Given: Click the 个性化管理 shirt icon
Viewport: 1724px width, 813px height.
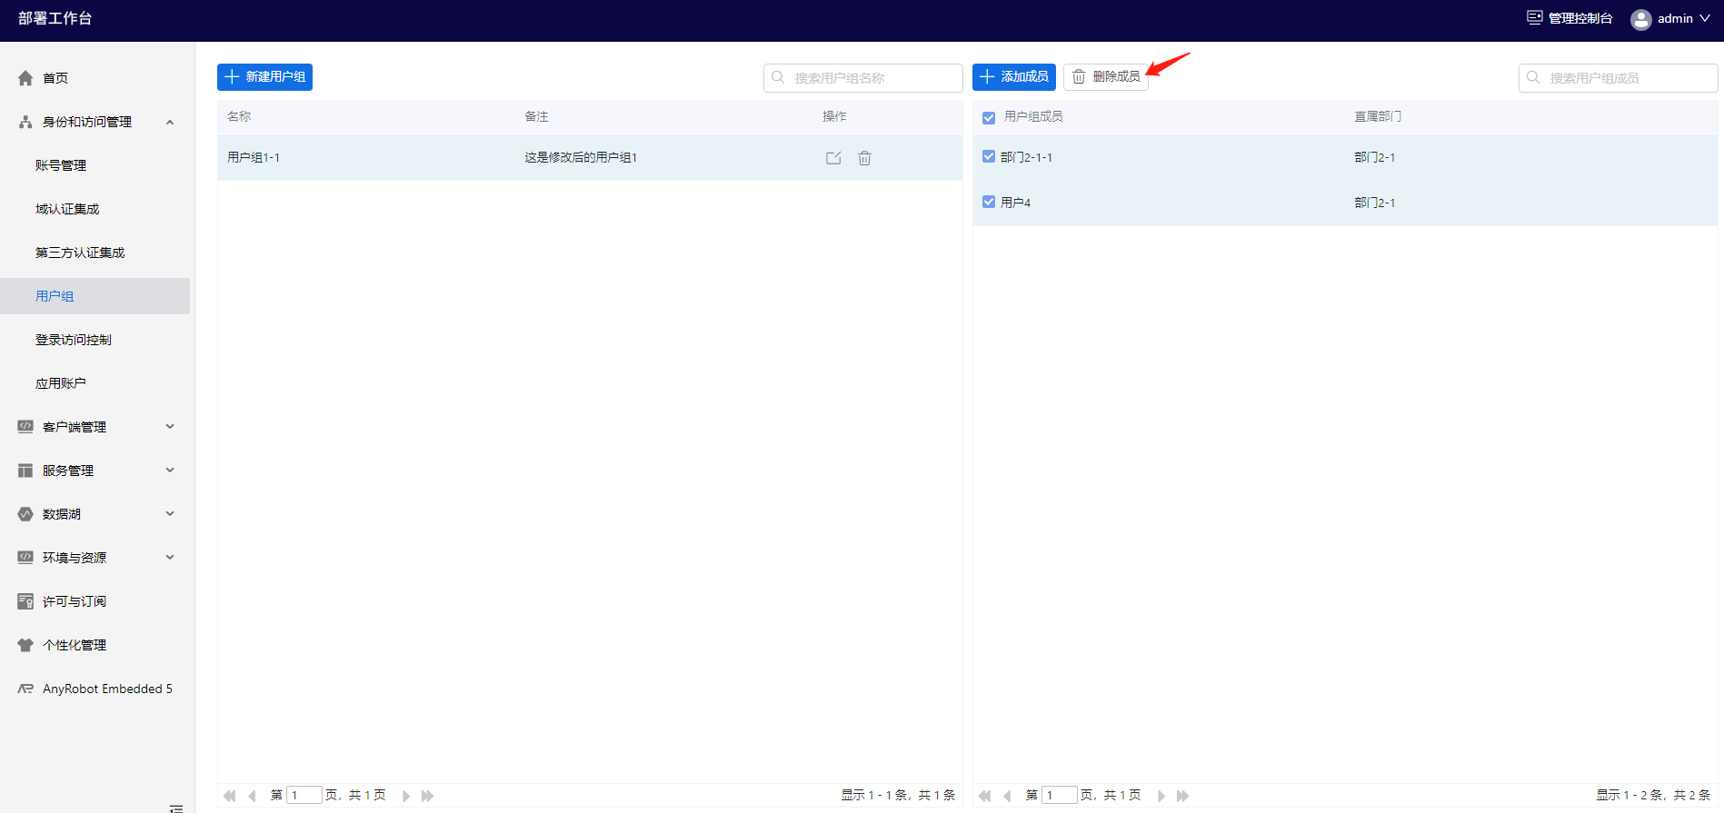Looking at the screenshot, I should [x=25, y=645].
